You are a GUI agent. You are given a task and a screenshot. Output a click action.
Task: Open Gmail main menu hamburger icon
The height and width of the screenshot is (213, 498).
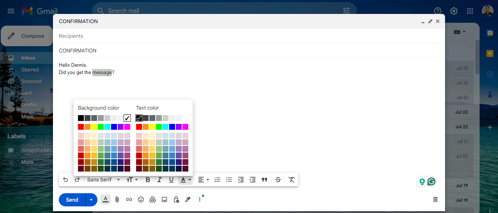click(11, 11)
